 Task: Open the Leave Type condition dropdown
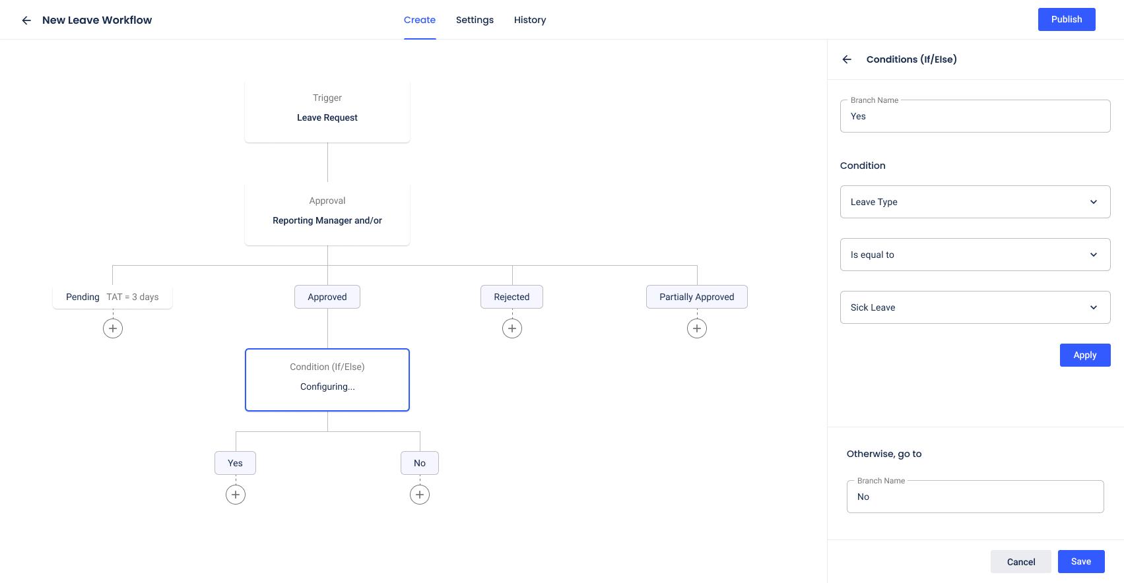click(x=974, y=202)
